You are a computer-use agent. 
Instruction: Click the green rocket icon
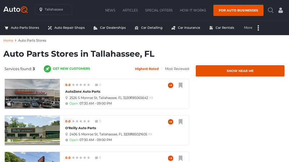coord(47,69)
